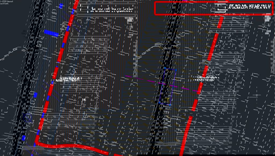Click the yellow marker inside the blue-outlined rectangle
The image size is (275, 156).
(x=168, y=100)
